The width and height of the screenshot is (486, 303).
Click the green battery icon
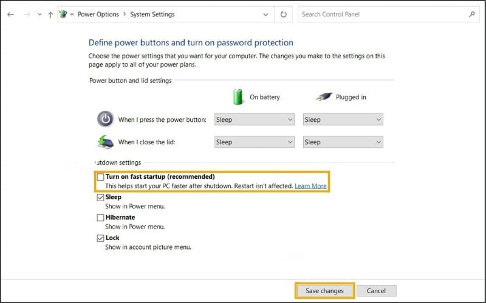(238, 97)
